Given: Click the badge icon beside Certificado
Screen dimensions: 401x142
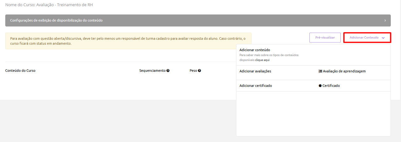Looking at the screenshot, I should [x=320, y=86].
